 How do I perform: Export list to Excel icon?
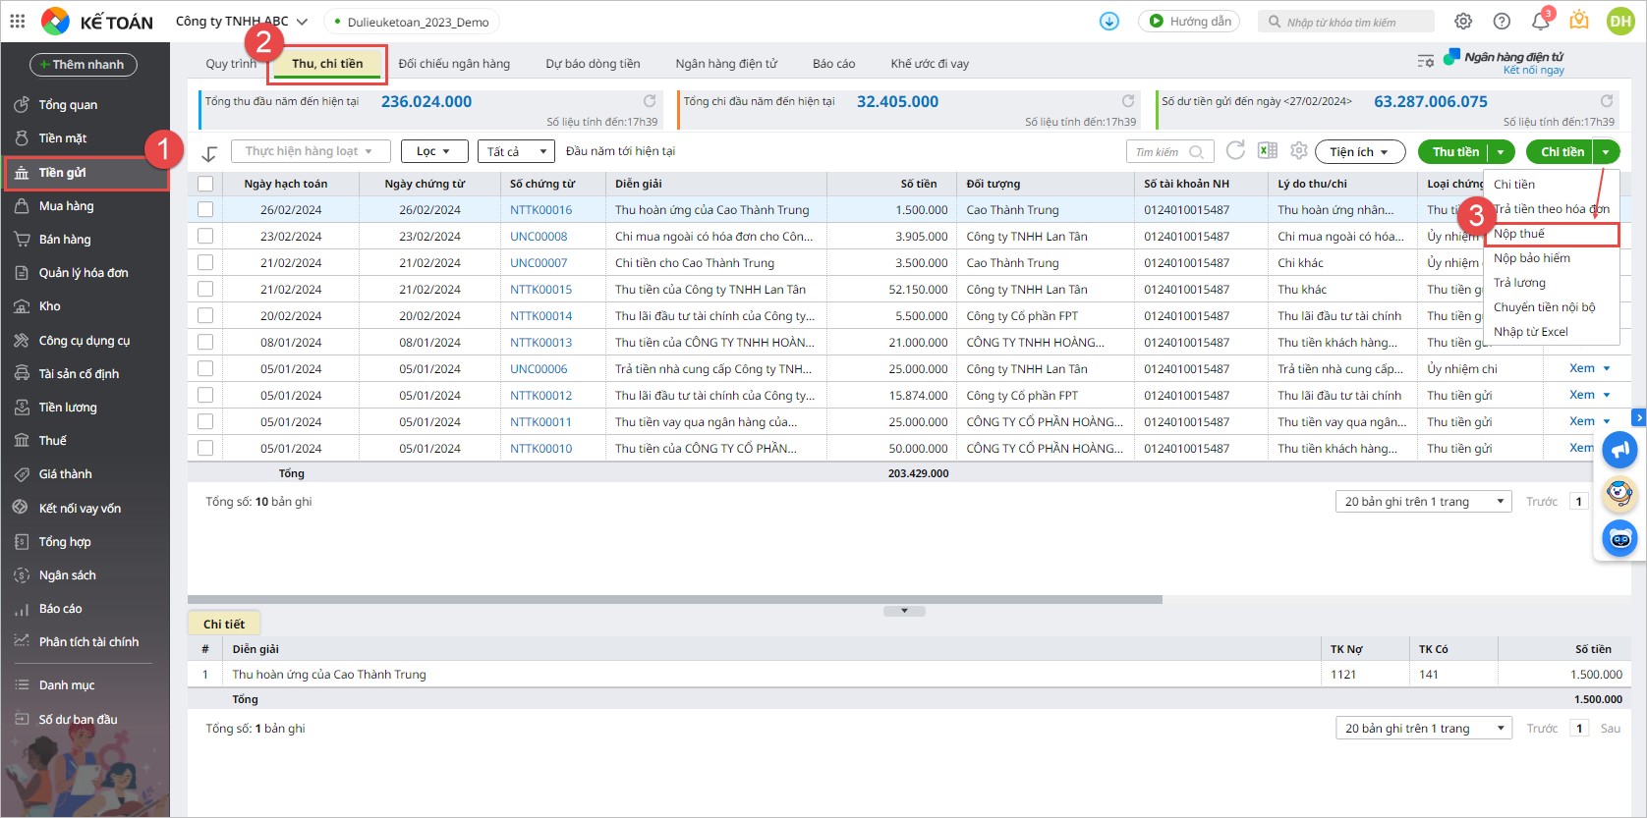click(1268, 150)
